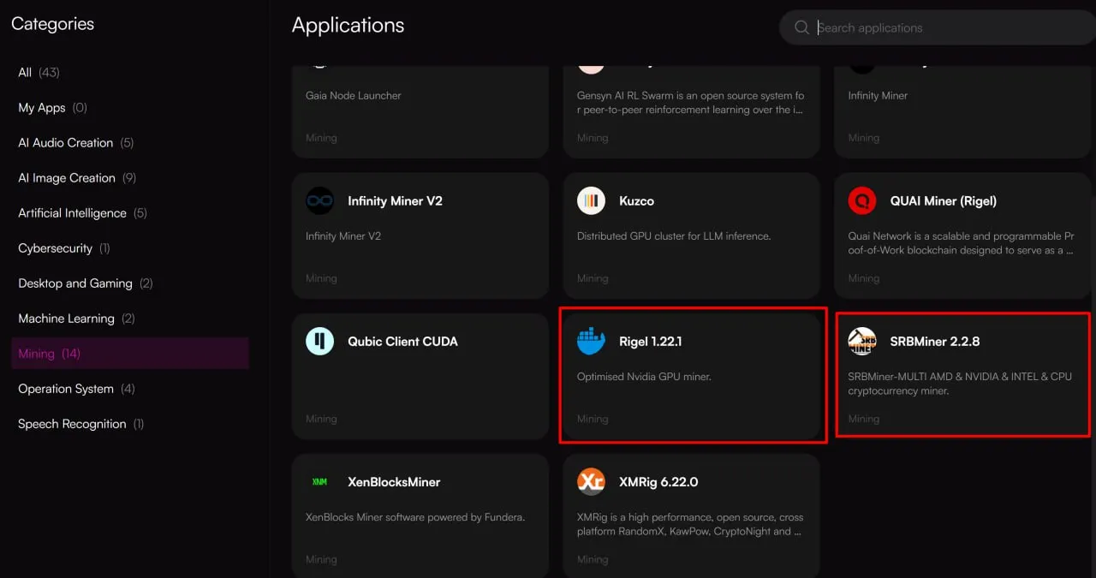
Task: Open the SRBMiner 2.2.8 title
Action: 935,342
